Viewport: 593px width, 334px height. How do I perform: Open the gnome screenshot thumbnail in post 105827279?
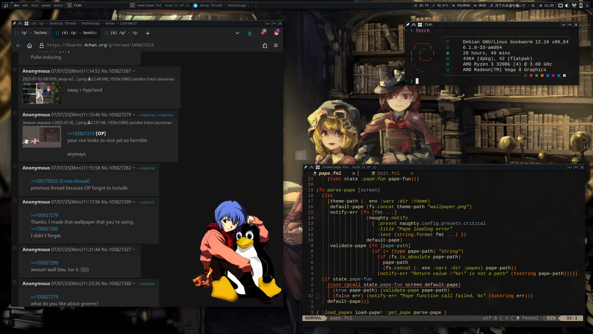coord(42,137)
